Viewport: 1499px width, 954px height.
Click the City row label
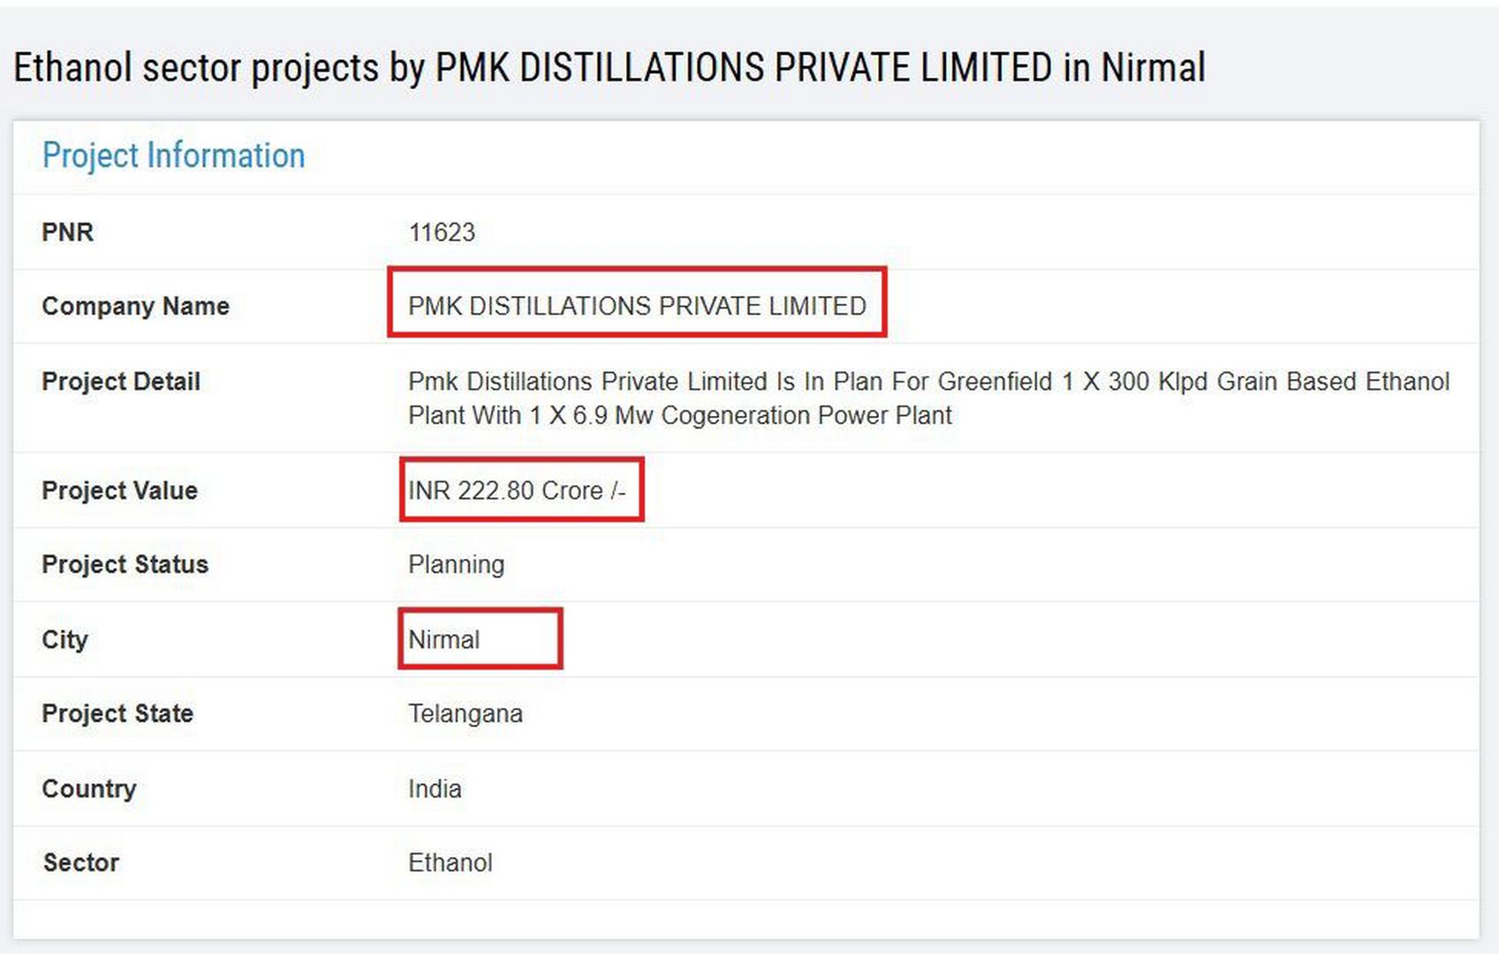click(x=64, y=640)
